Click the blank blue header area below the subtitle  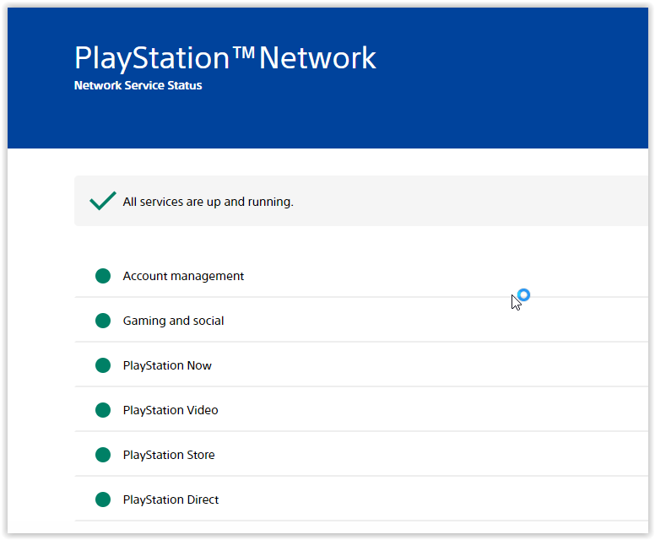(x=338, y=122)
